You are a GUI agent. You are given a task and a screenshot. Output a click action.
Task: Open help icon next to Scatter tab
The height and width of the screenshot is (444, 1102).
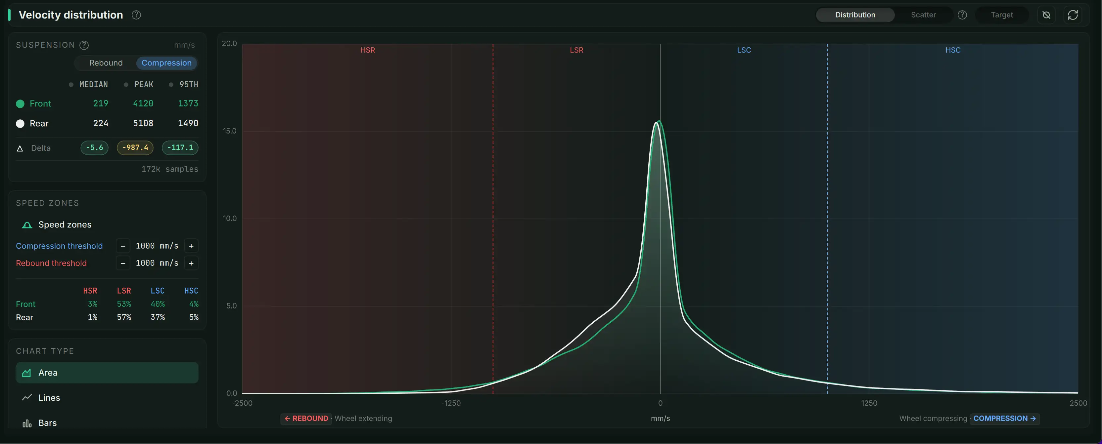click(962, 15)
